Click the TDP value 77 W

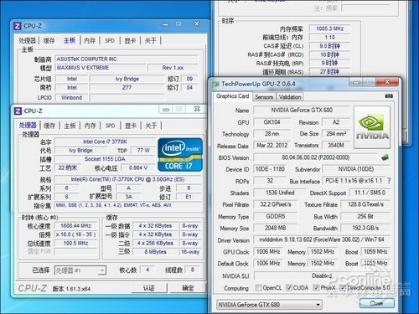pyautogui.click(x=143, y=151)
